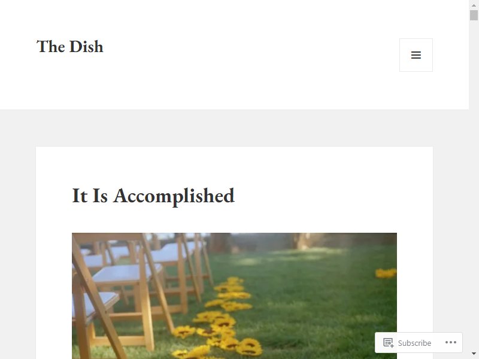Image resolution: width=479 pixels, height=359 pixels.
Task: Toggle the site navigation menu box
Action: (416, 55)
